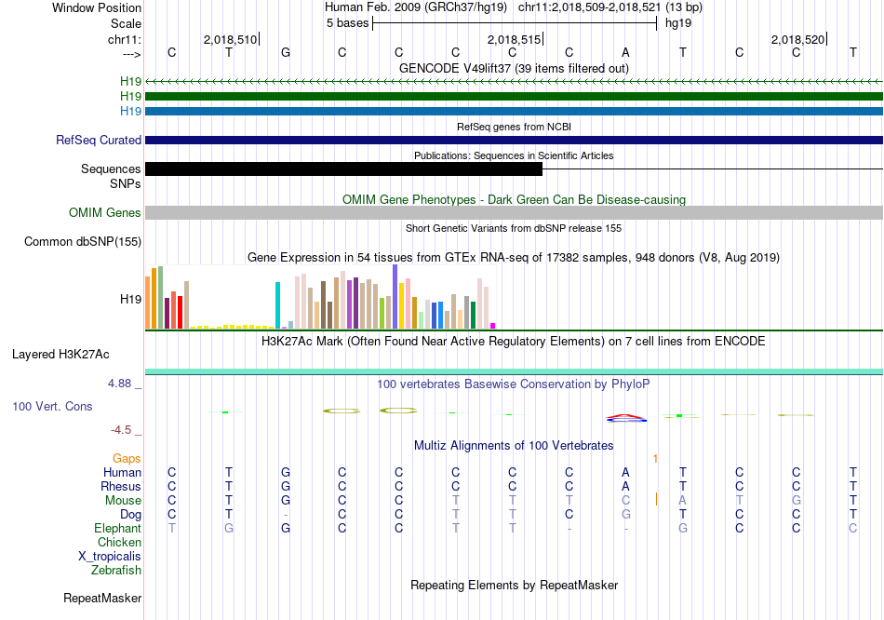Click the Layered H3K27Ac label
Image resolution: width=884 pixels, height=620 pixels.
[x=60, y=355]
